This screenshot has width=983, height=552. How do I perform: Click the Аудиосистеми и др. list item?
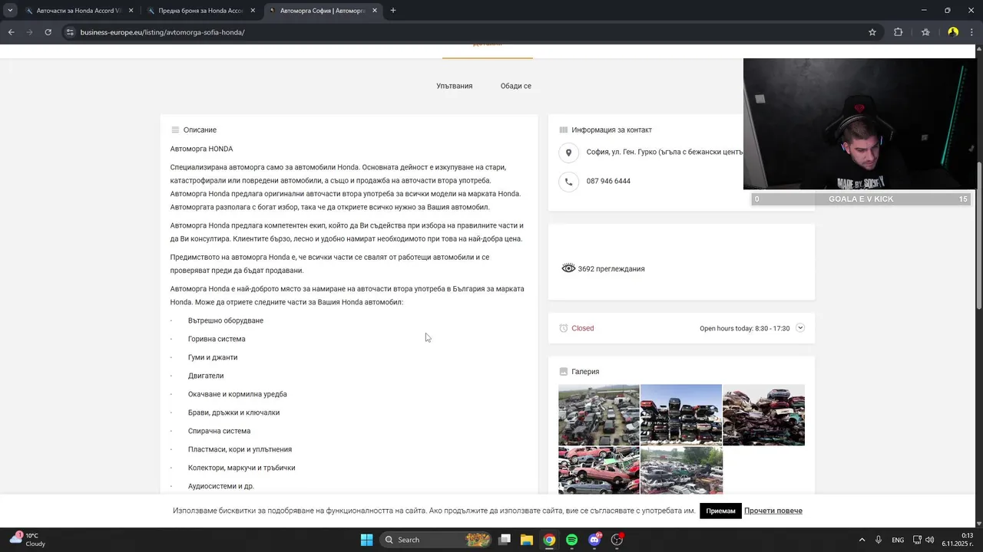(221, 486)
